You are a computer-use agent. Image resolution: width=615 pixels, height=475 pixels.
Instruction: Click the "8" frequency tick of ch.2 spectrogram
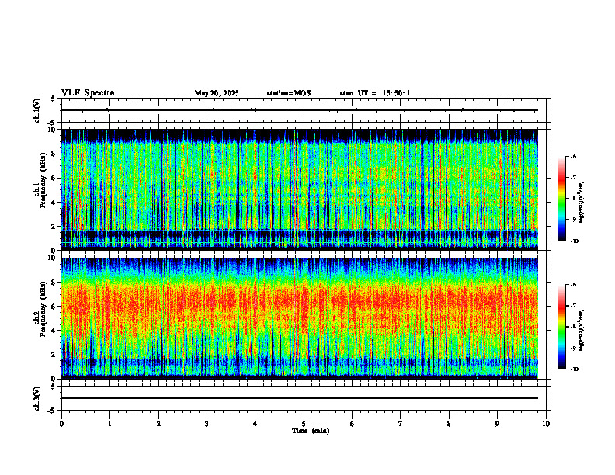point(54,283)
